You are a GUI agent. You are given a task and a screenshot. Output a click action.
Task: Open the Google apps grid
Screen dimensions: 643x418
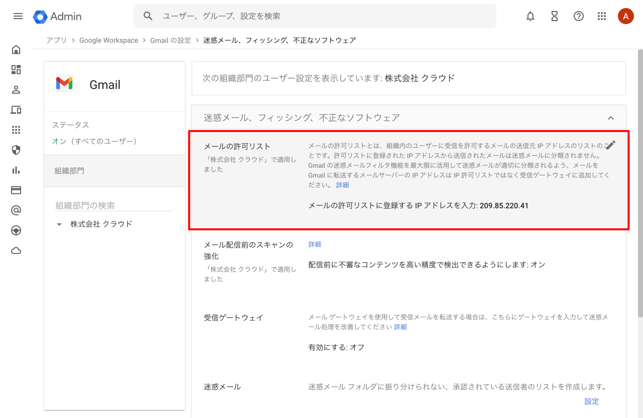click(602, 16)
